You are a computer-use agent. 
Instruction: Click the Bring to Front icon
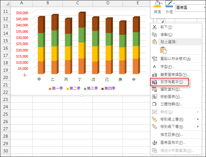154,119
